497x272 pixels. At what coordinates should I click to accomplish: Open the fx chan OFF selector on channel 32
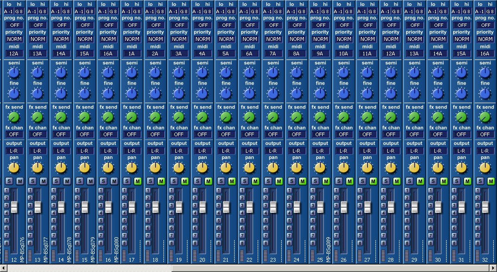485,134
